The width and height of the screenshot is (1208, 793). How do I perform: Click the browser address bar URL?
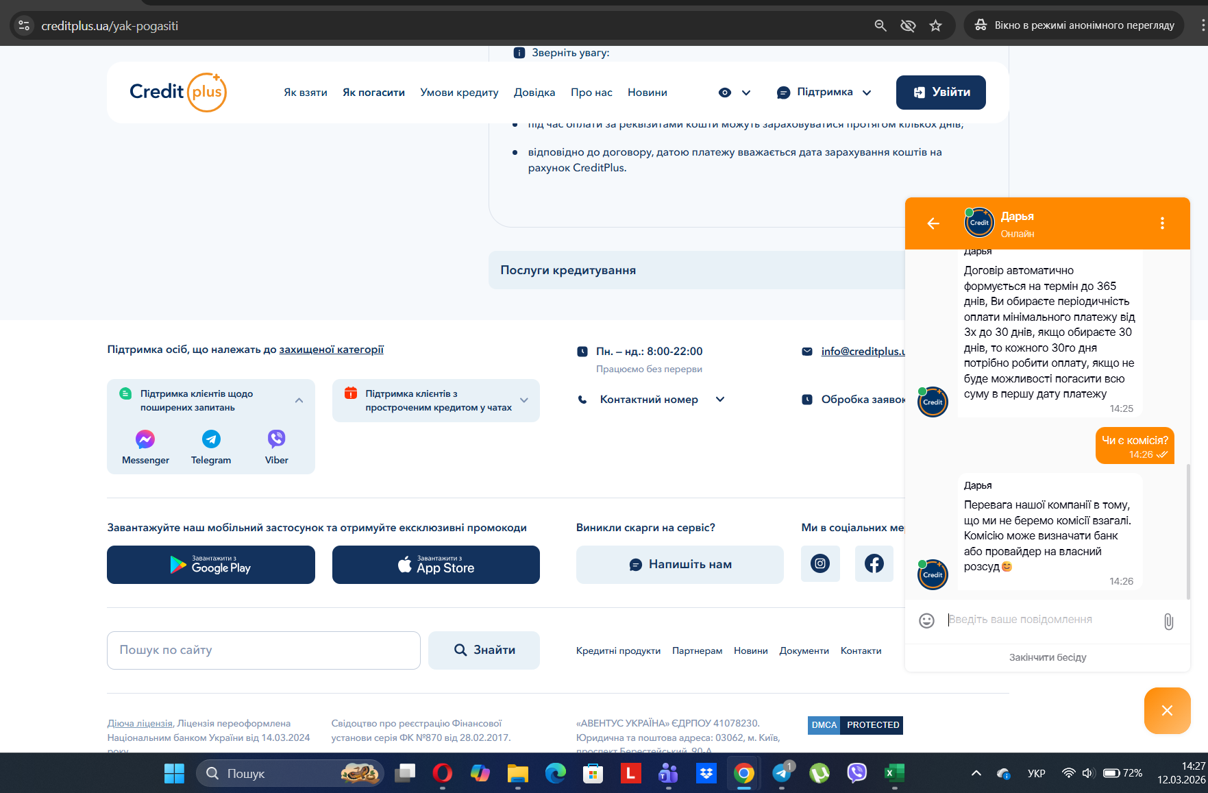click(x=110, y=26)
